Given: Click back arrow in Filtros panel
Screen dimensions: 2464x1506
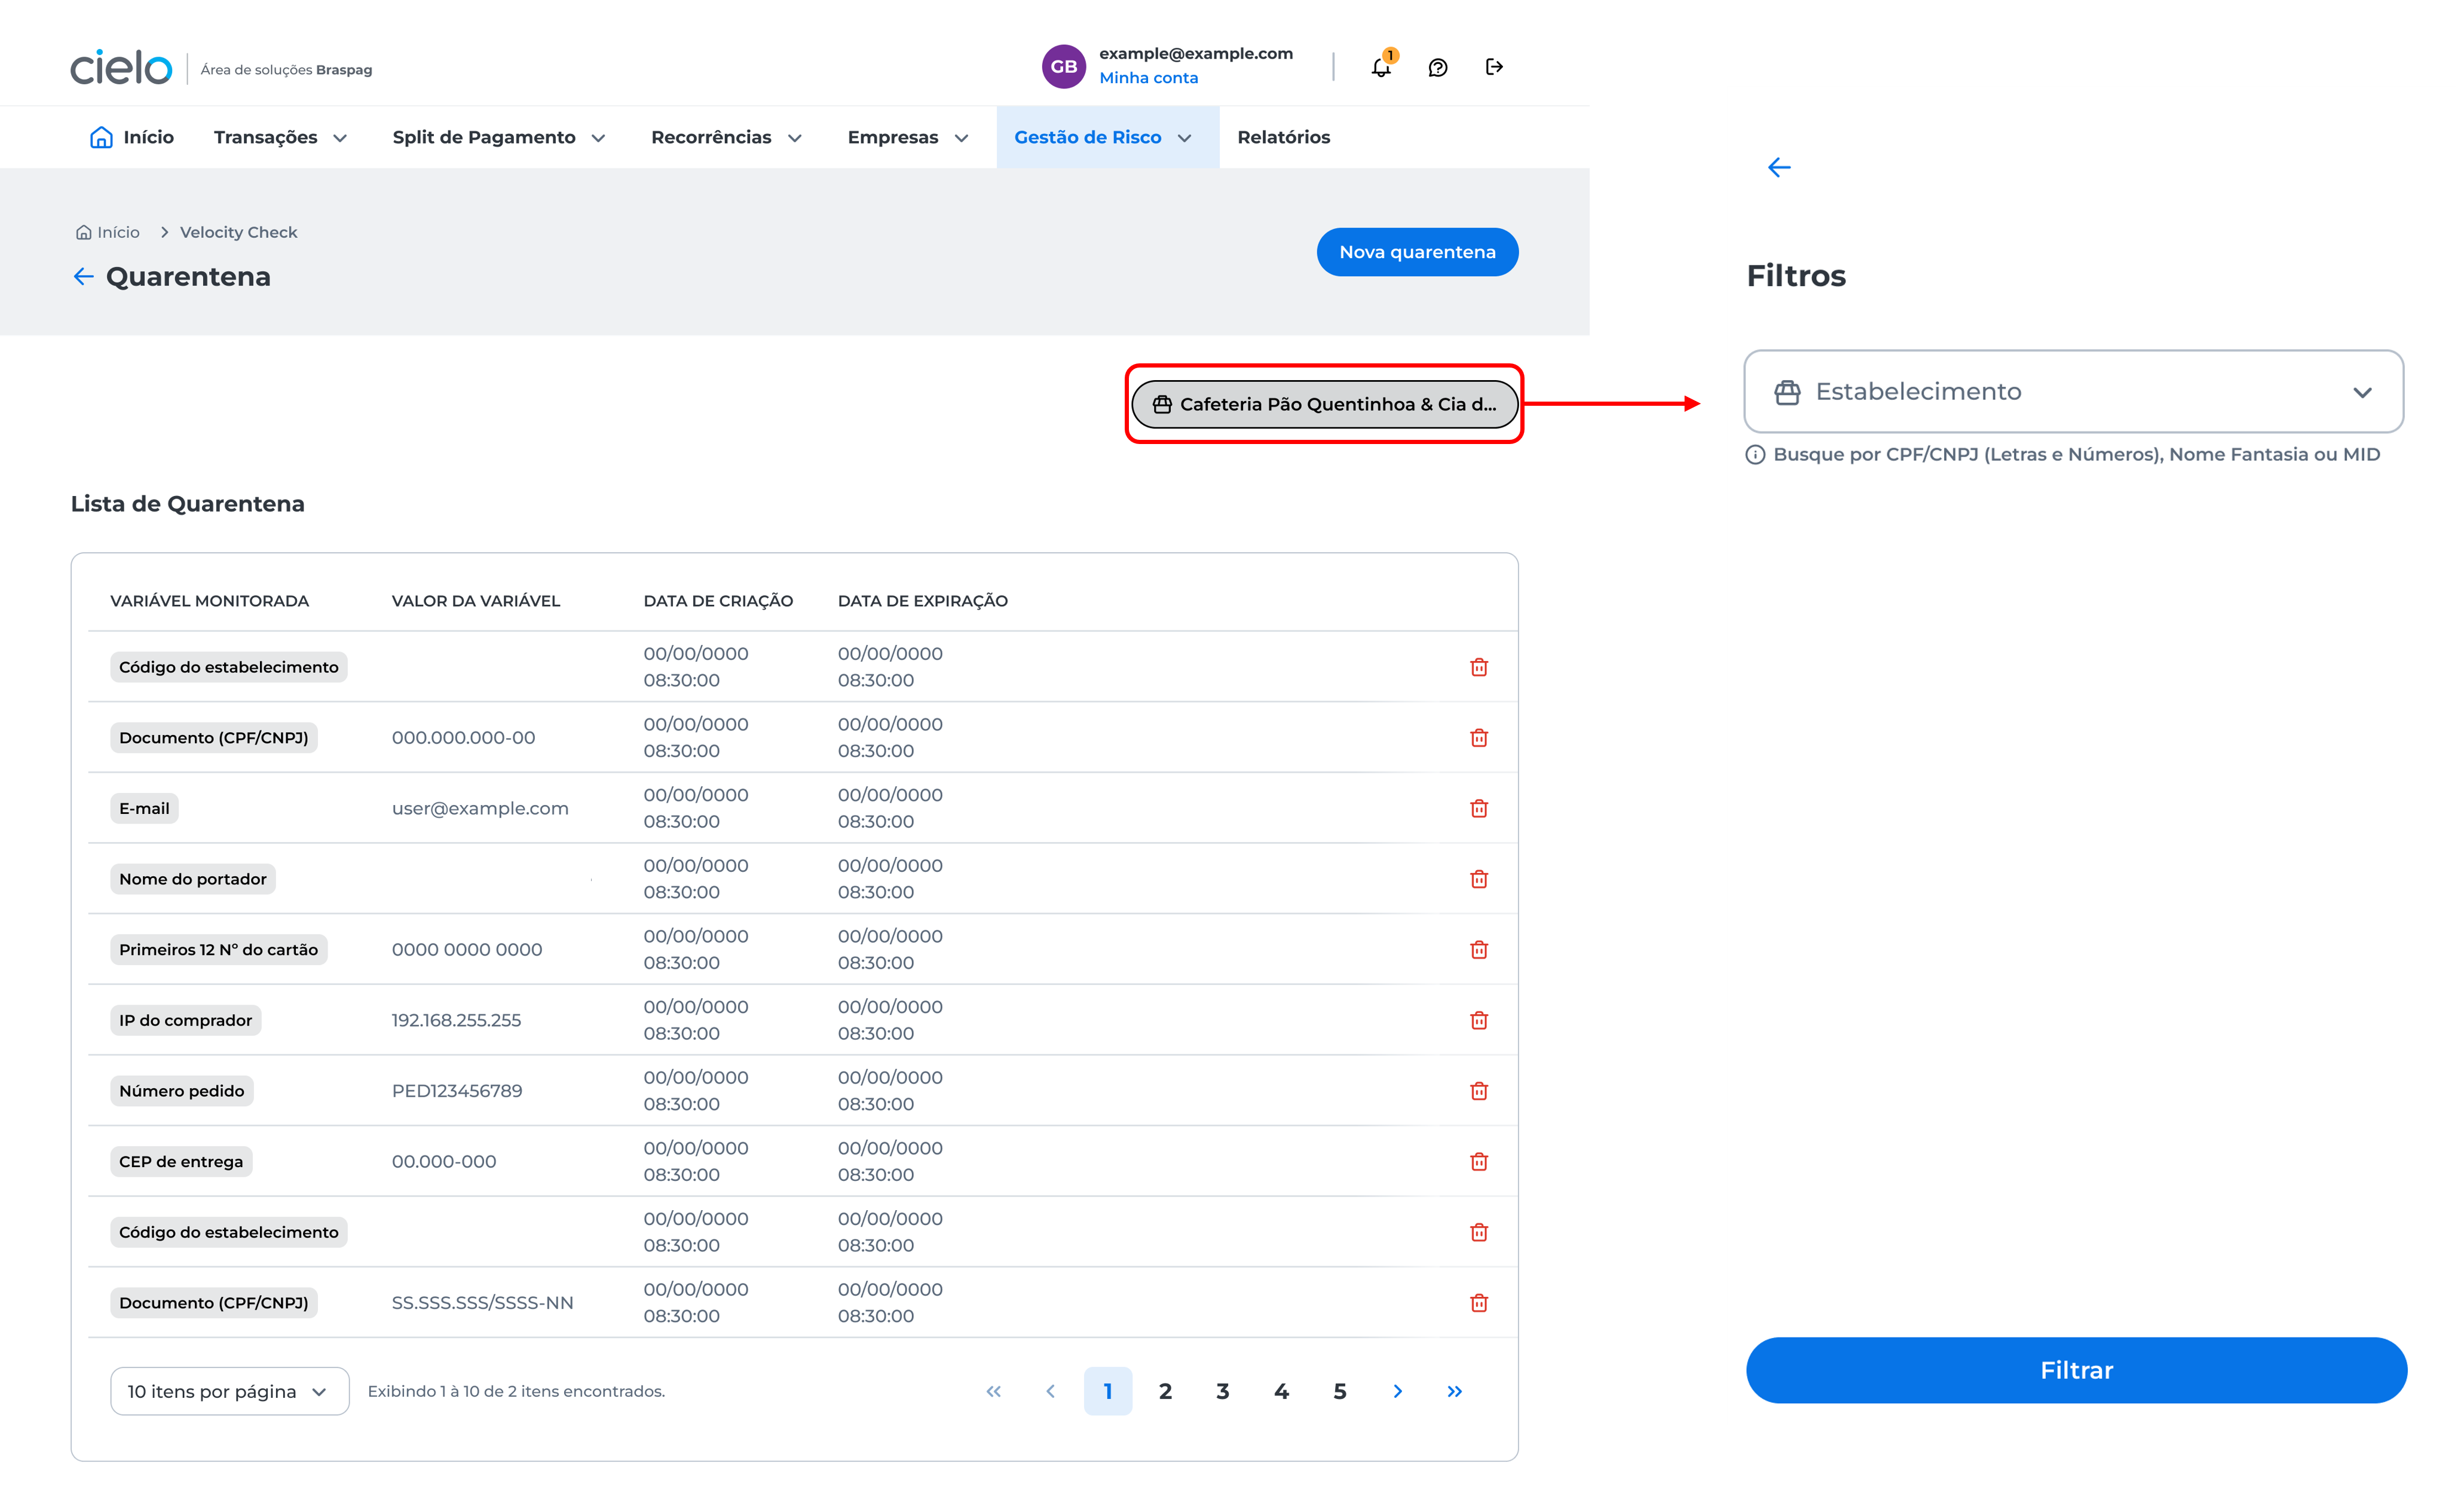Looking at the screenshot, I should coord(1779,167).
